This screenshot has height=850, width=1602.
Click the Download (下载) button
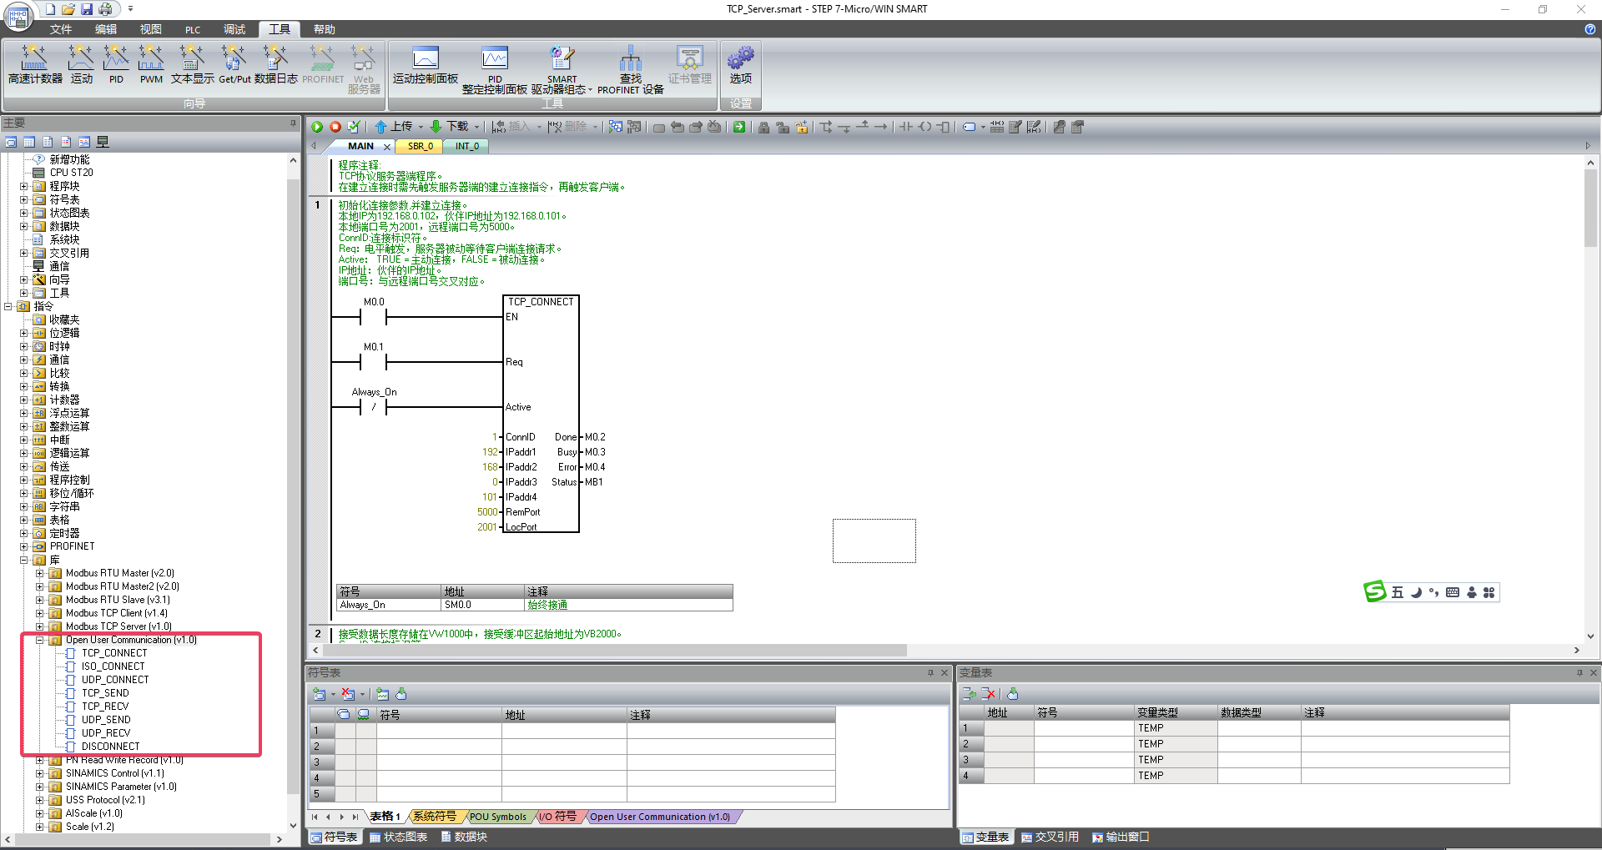click(449, 127)
